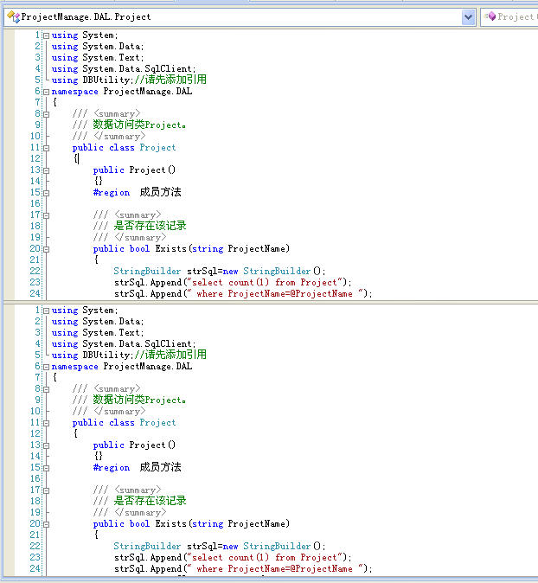Collapse the #region at line 15, upper pane

46,193
